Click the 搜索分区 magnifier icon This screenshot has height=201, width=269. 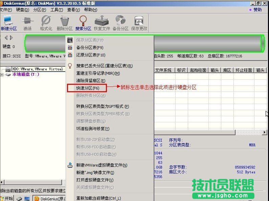point(83,21)
